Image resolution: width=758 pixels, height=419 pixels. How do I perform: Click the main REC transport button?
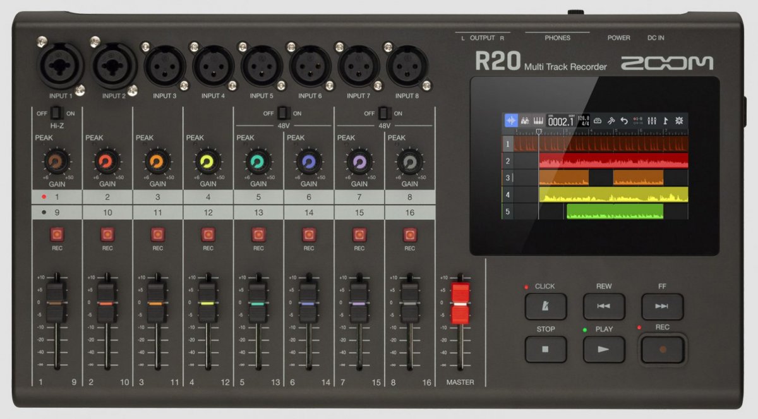tap(662, 349)
